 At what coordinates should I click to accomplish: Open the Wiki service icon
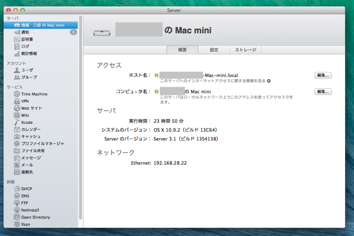17,115
